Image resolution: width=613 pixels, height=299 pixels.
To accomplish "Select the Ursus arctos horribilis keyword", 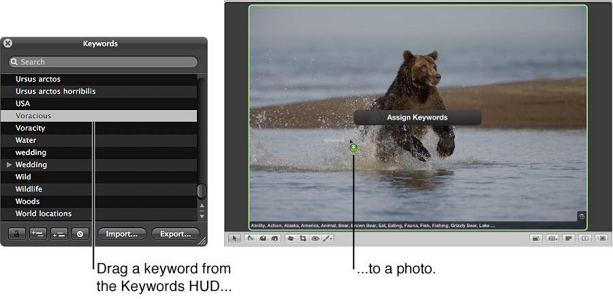I will pyautogui.click(x=99, y=91).
